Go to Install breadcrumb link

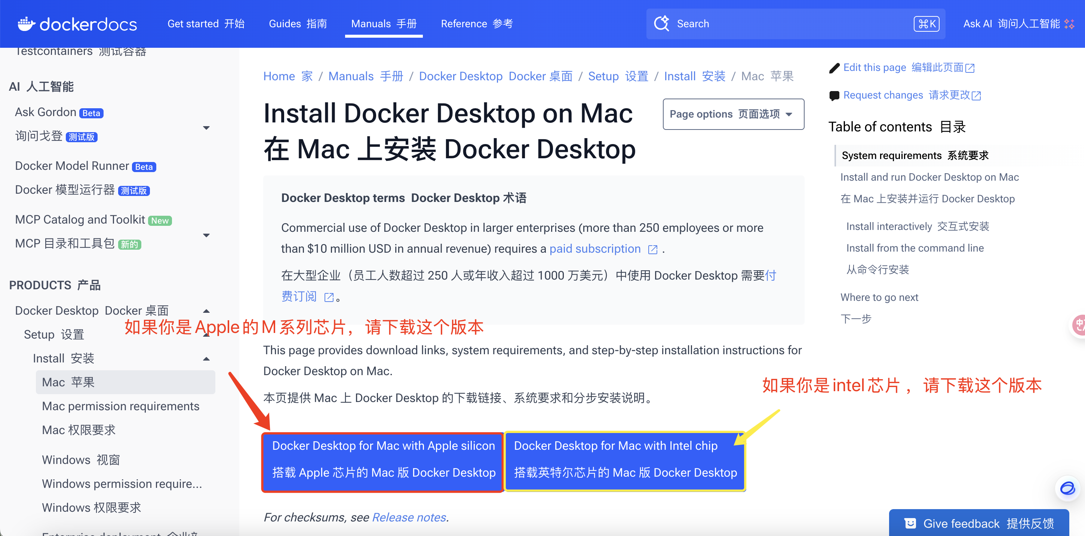[695, 76]
